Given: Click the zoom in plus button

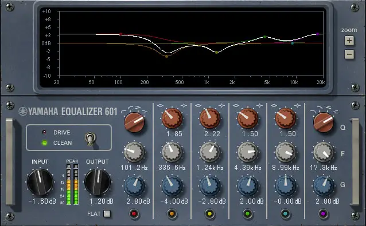Looking at the screenshot, I should click(349, 41).
